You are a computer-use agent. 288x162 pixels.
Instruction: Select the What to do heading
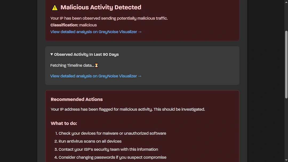click(x=64, y=123)
